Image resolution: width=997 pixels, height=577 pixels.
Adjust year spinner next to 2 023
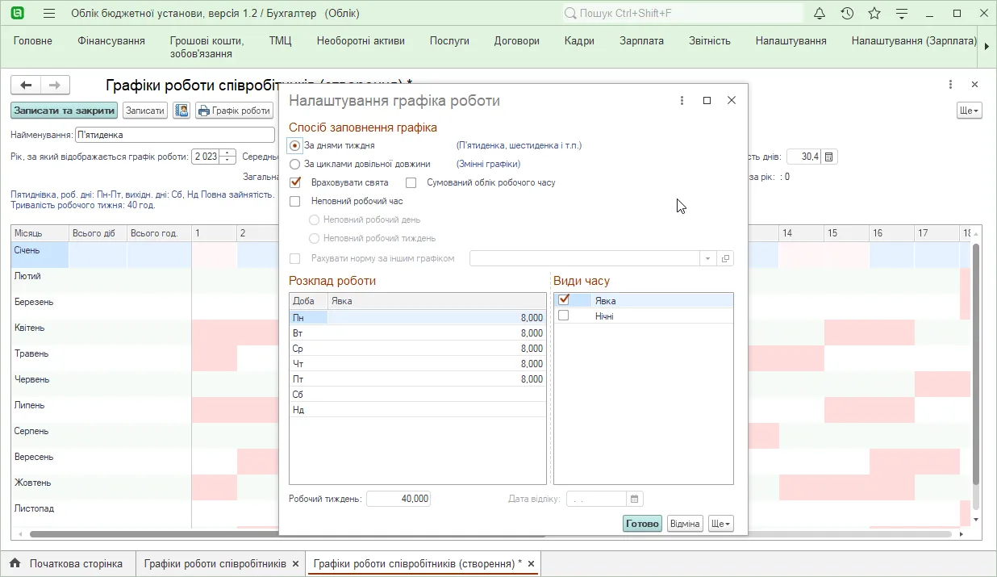pos(228,157)
